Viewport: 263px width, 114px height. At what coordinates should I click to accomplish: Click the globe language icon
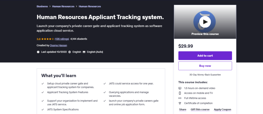pyautogui.click(x=70, y=52)
